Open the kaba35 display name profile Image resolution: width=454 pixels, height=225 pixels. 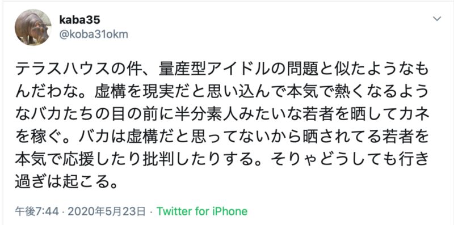[80, 20]
